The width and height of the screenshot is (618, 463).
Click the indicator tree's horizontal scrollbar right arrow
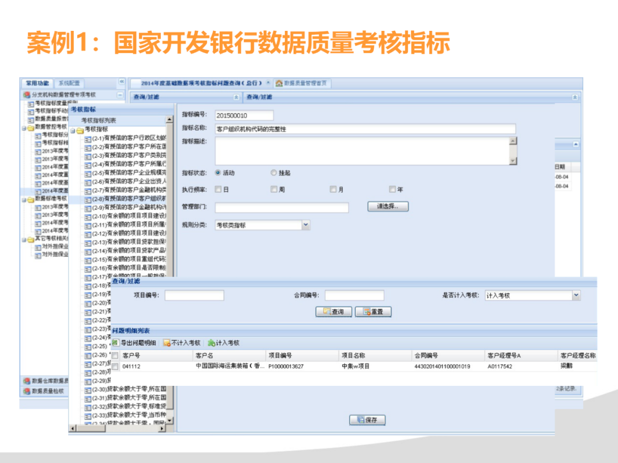pyautogui.click(x=162, y=428)
